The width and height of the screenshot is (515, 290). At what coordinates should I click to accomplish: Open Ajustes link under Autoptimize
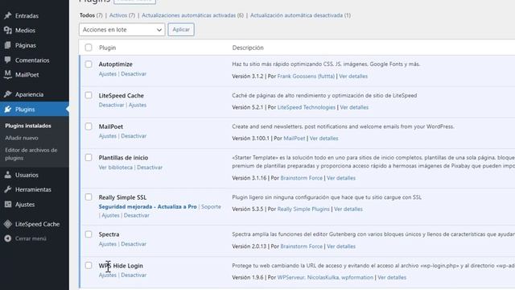pos(108,73)
